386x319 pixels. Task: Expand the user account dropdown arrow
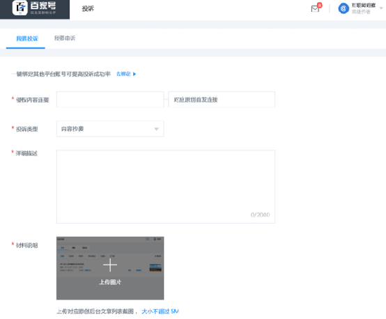[381, 8]
